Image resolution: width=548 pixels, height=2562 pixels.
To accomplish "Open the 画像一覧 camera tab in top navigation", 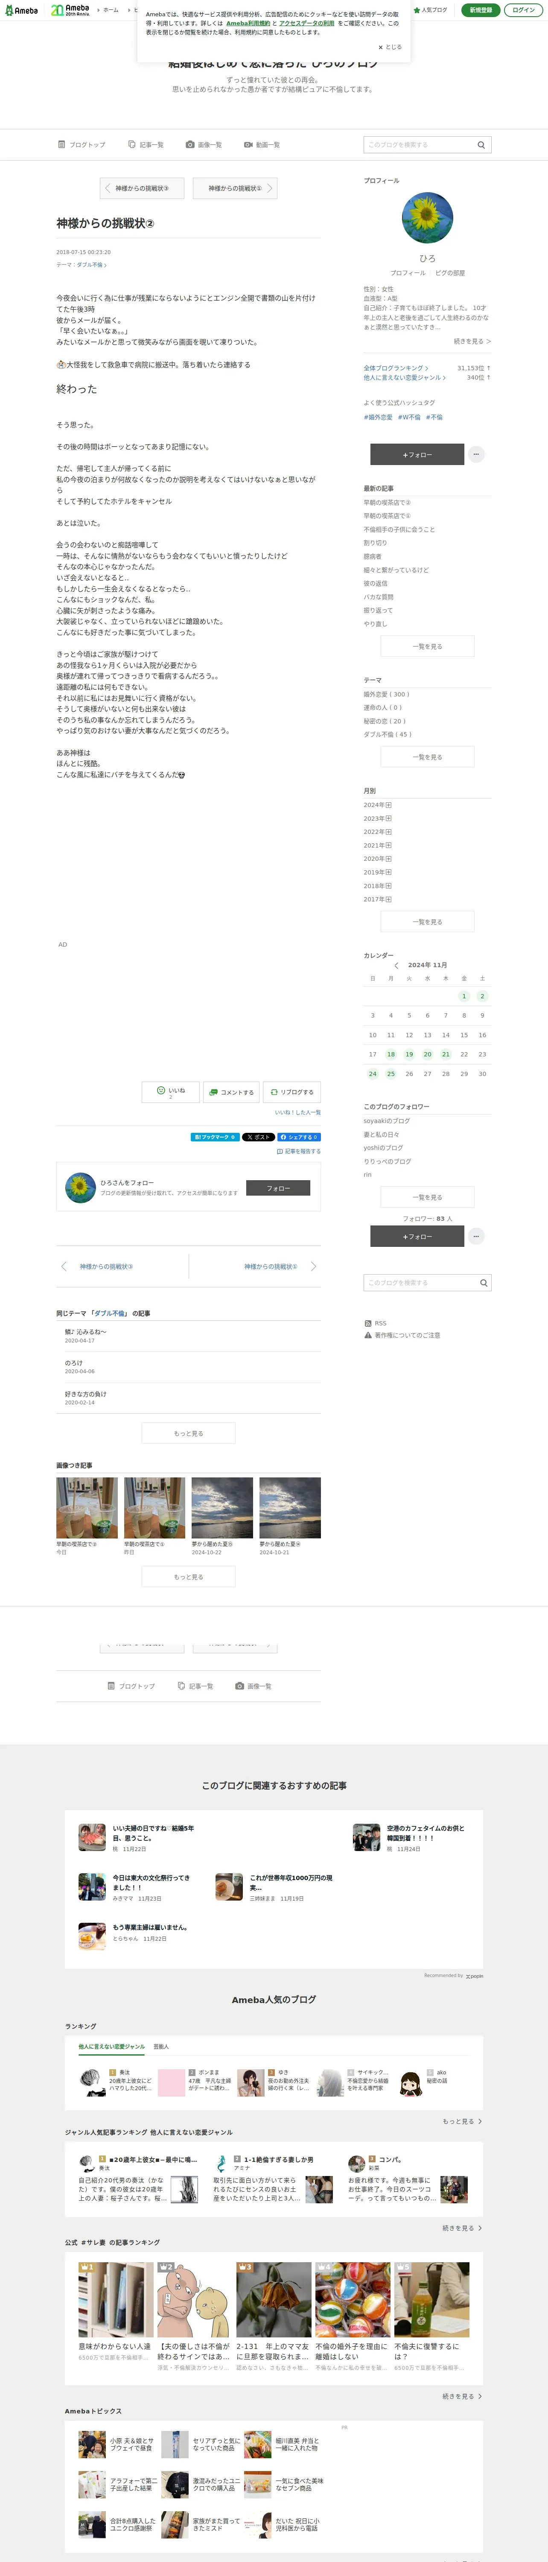I will coord(204,144).
